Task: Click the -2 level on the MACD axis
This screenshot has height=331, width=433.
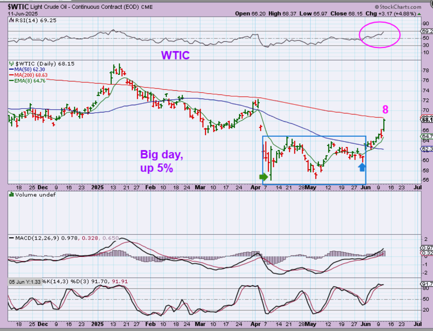Action: [x=425, y=273]
